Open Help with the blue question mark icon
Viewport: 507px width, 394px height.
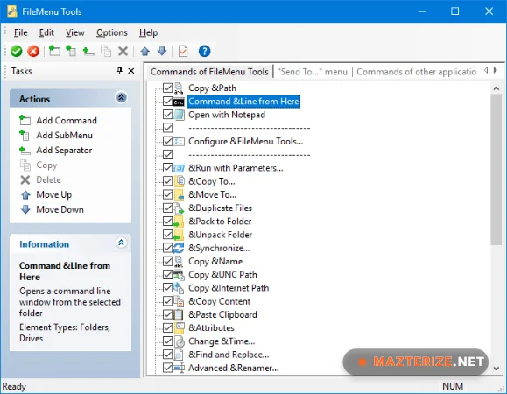click(x=204, y=51)
